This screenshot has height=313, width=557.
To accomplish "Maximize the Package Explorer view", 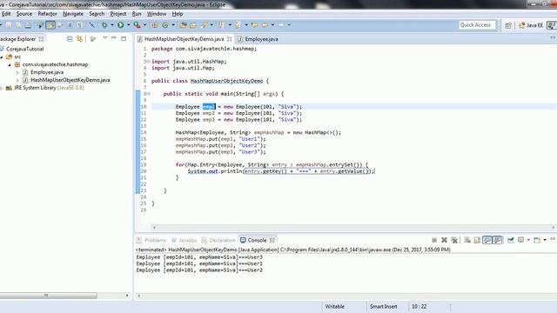I will point(124,38).
